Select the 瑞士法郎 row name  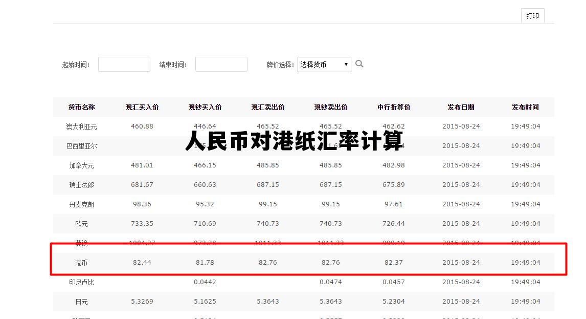point(82,185)
